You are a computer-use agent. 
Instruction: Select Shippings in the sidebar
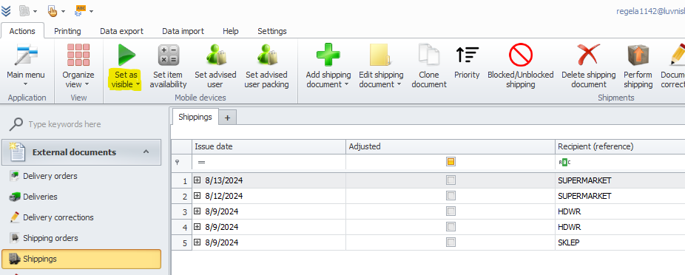[81, 259]
